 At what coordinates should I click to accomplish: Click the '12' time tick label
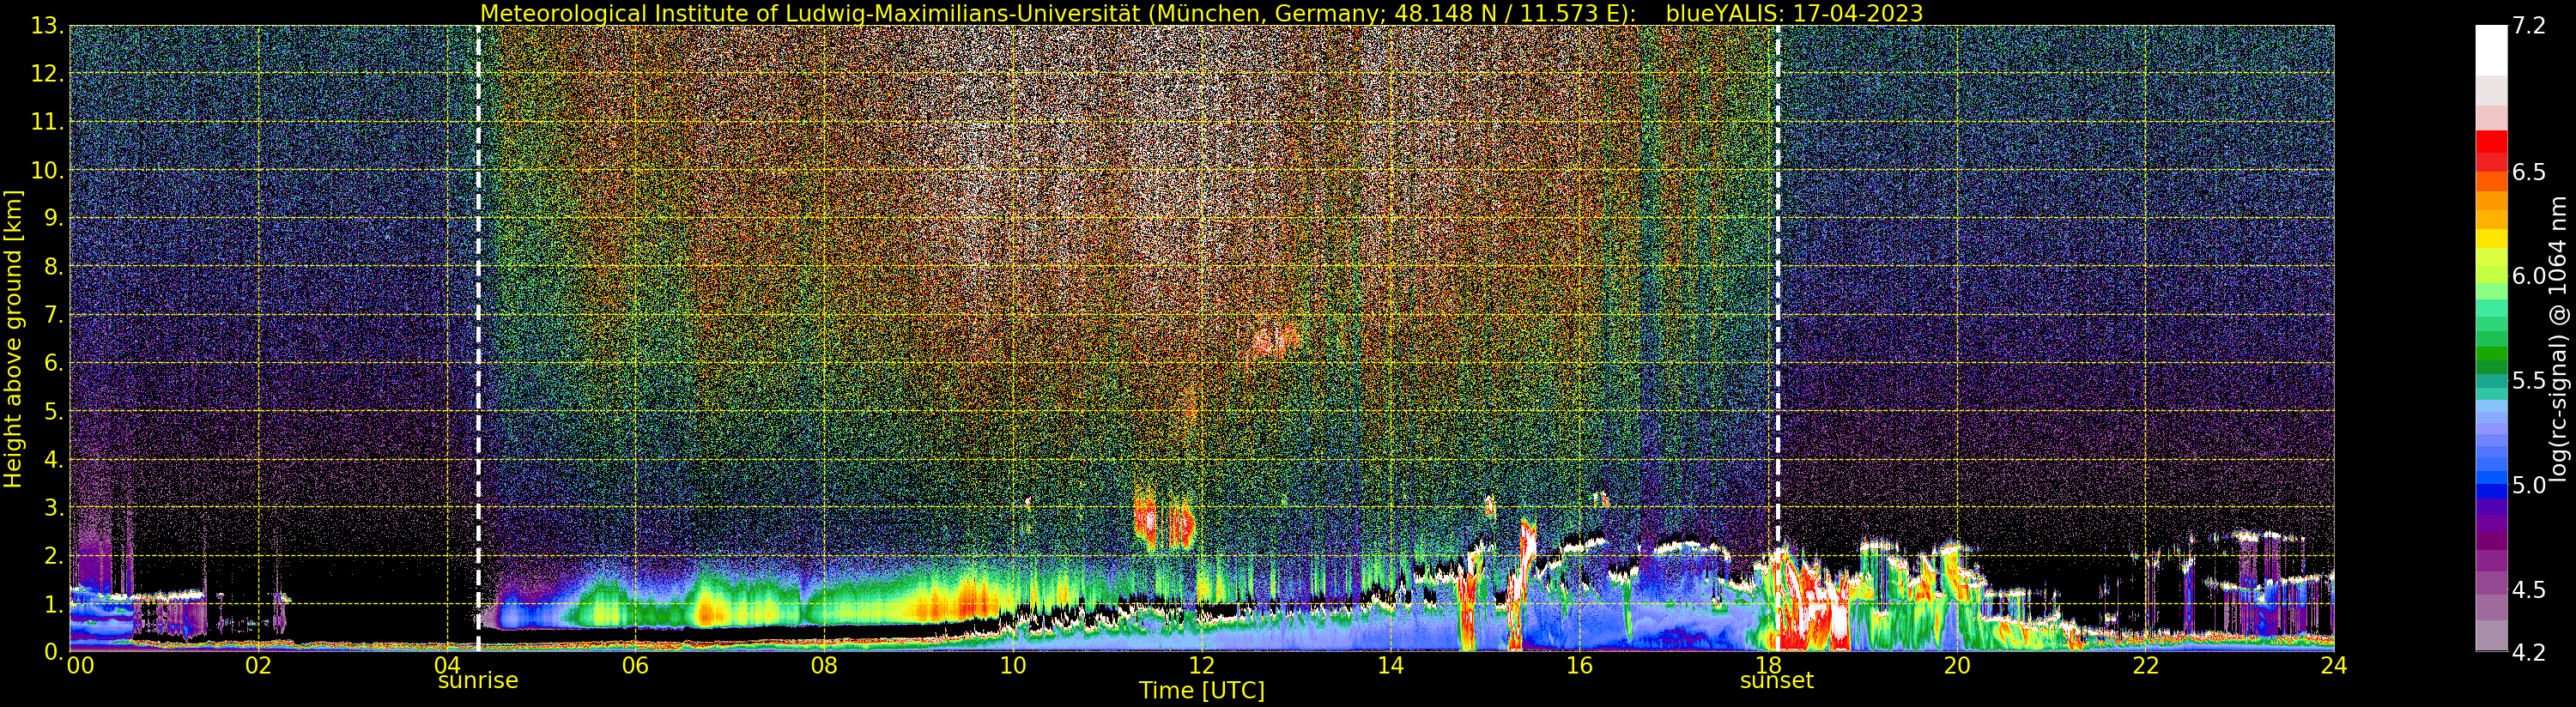[x=1201, y=666]
